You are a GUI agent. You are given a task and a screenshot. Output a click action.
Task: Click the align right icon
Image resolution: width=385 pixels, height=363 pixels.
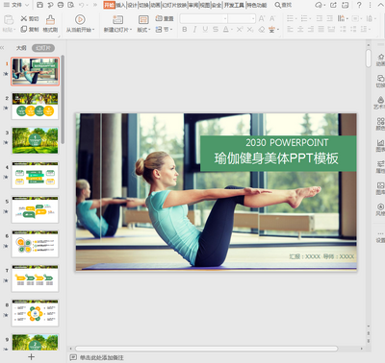(x=311, y=30)
